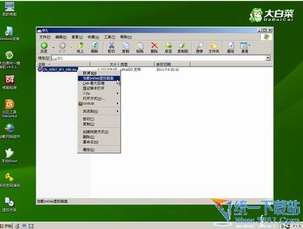Click the WinRAR icon in context menu
This screenshot has height=229, width=303.
(81, 104)
